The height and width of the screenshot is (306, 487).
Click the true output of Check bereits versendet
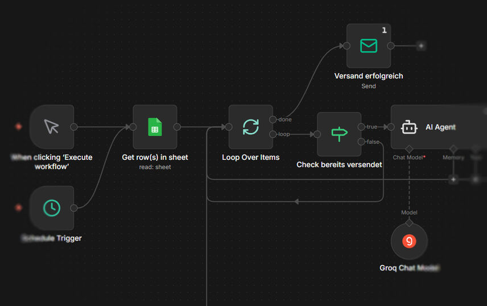coord(361,127)
